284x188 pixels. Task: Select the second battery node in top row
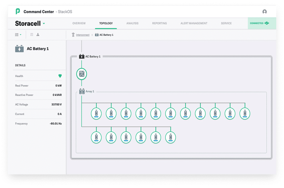[111, 113]
